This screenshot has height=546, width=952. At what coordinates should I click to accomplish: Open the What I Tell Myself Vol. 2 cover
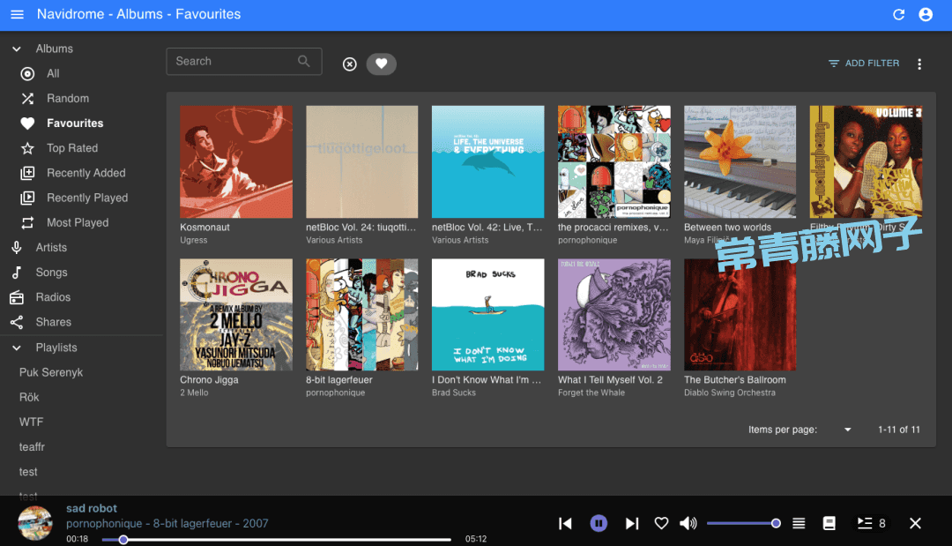pos(614,315)
